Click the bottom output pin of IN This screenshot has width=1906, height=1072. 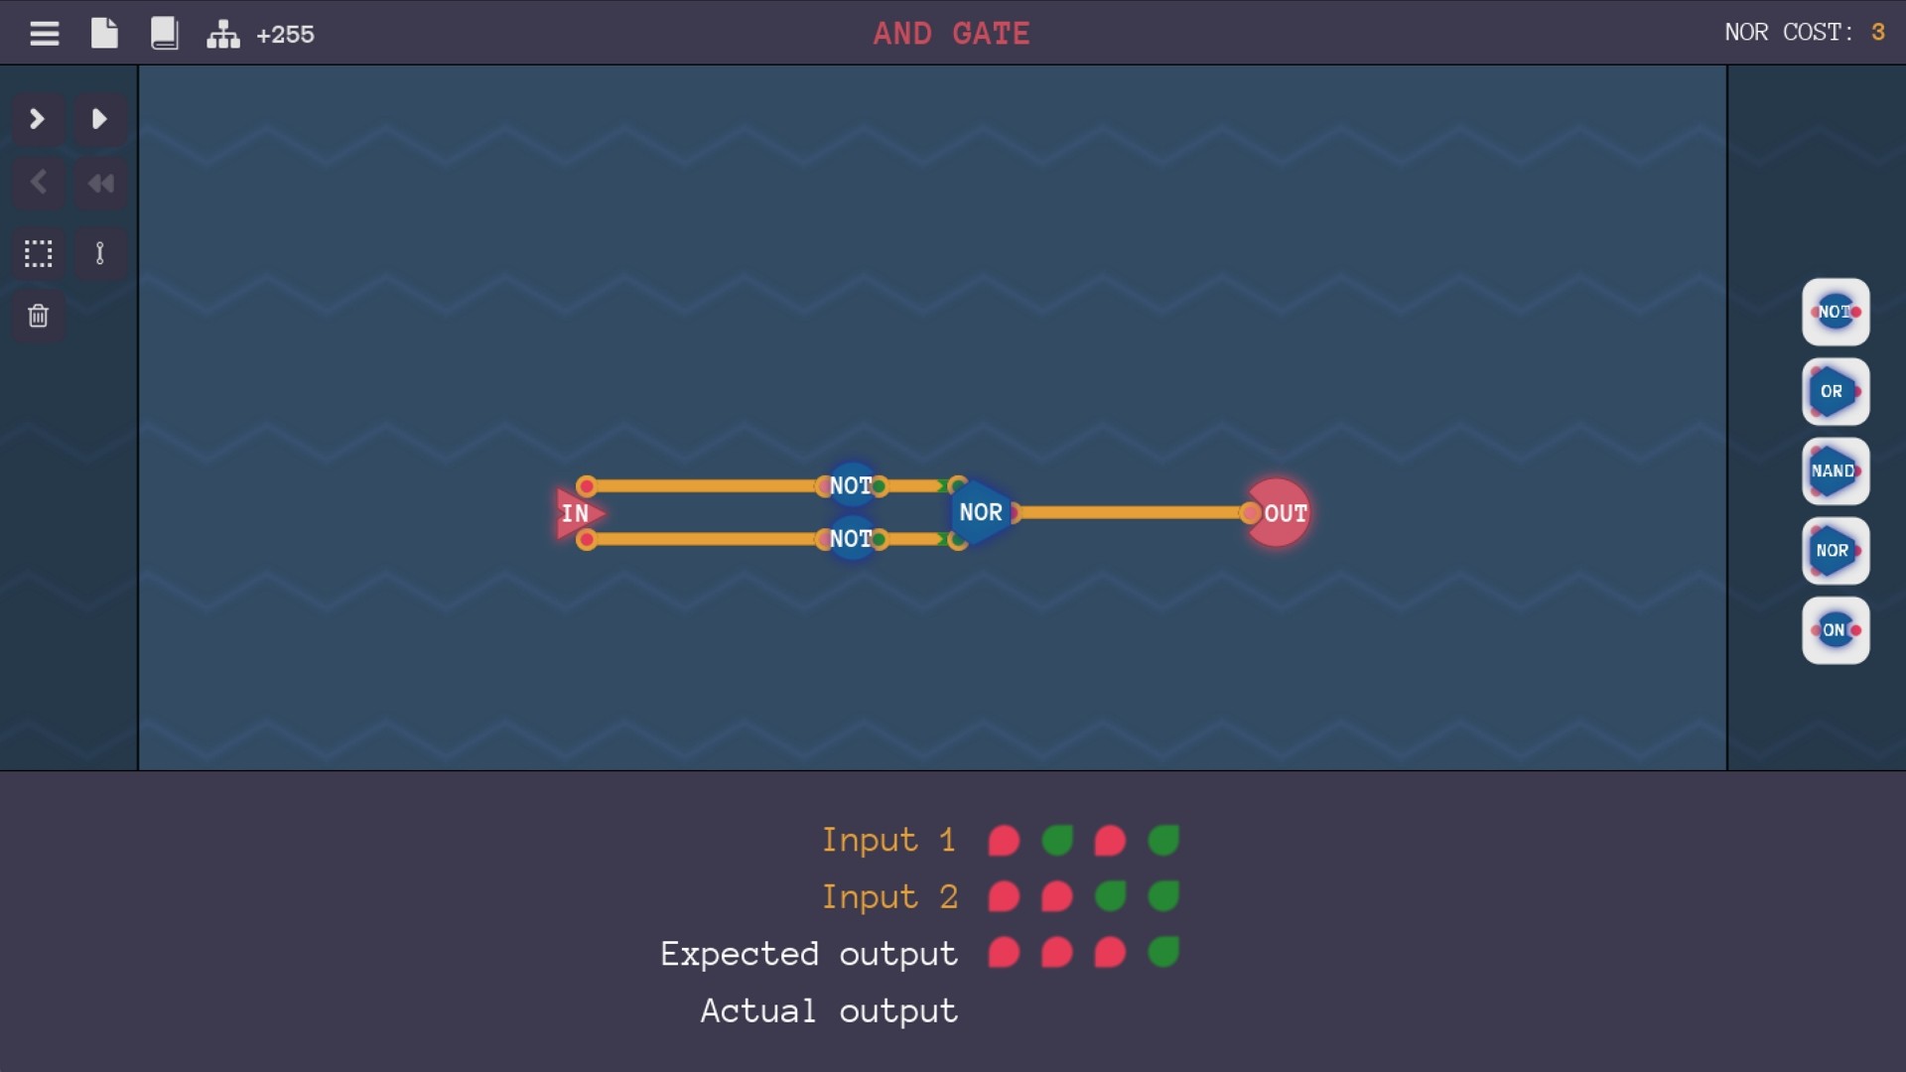click(x=587, y=539)
